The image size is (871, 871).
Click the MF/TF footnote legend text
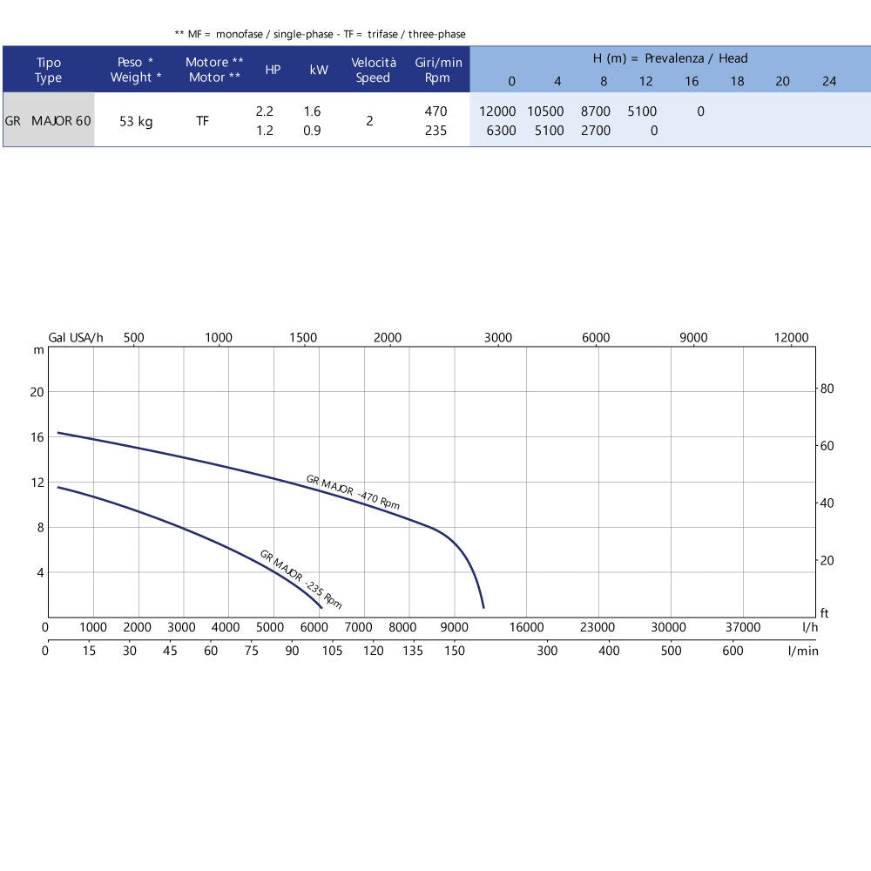(x=320, y=34)
